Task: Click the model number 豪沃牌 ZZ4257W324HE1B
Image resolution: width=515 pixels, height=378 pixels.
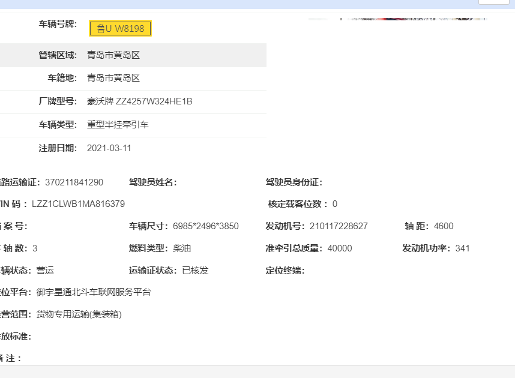Action: click(139, 101)
